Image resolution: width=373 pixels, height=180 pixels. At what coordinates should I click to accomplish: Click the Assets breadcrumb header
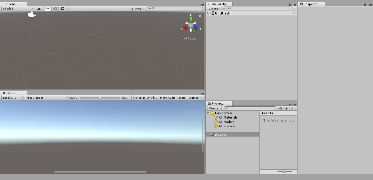267,113
